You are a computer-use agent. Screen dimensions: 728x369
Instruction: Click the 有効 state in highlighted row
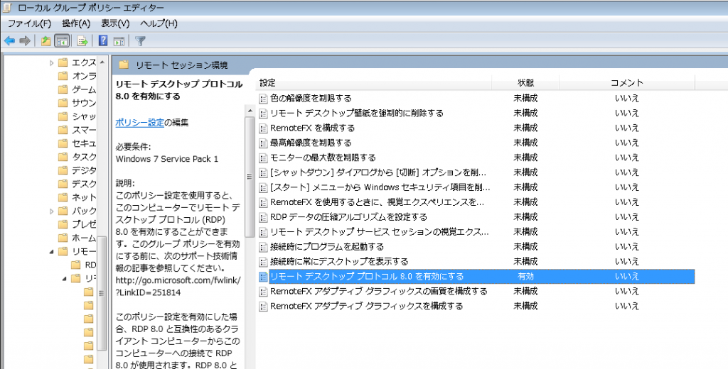pos(525,276)
